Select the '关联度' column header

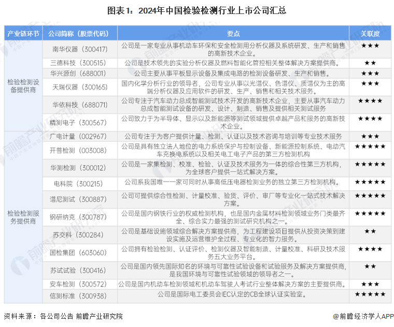(370, 33)
